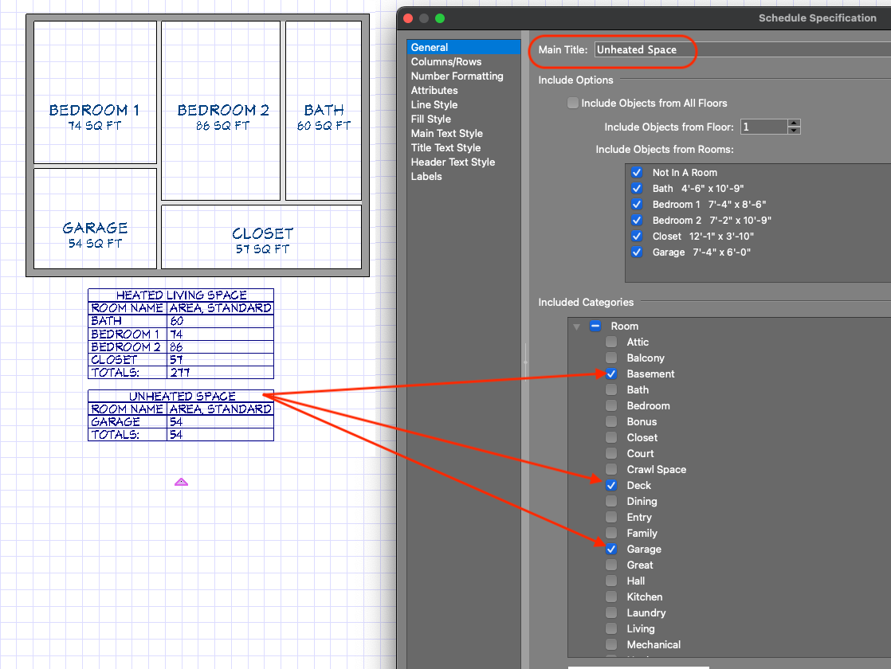The height and width of the screenshot is (669, 891).
Task: Uncheck the Deck category
Action: point(611,485)
